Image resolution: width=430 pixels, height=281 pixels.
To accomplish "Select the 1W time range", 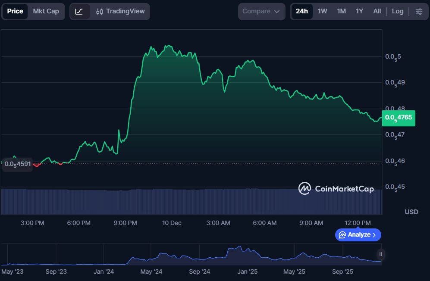I will click(323, 11).
